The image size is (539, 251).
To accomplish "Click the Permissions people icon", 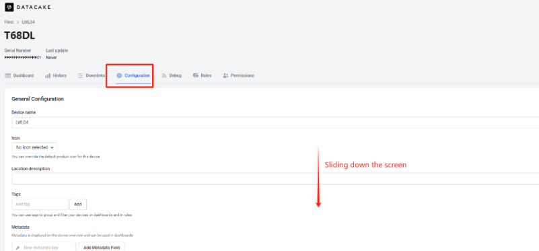I will pyautogui.click(x=225, y=75).
